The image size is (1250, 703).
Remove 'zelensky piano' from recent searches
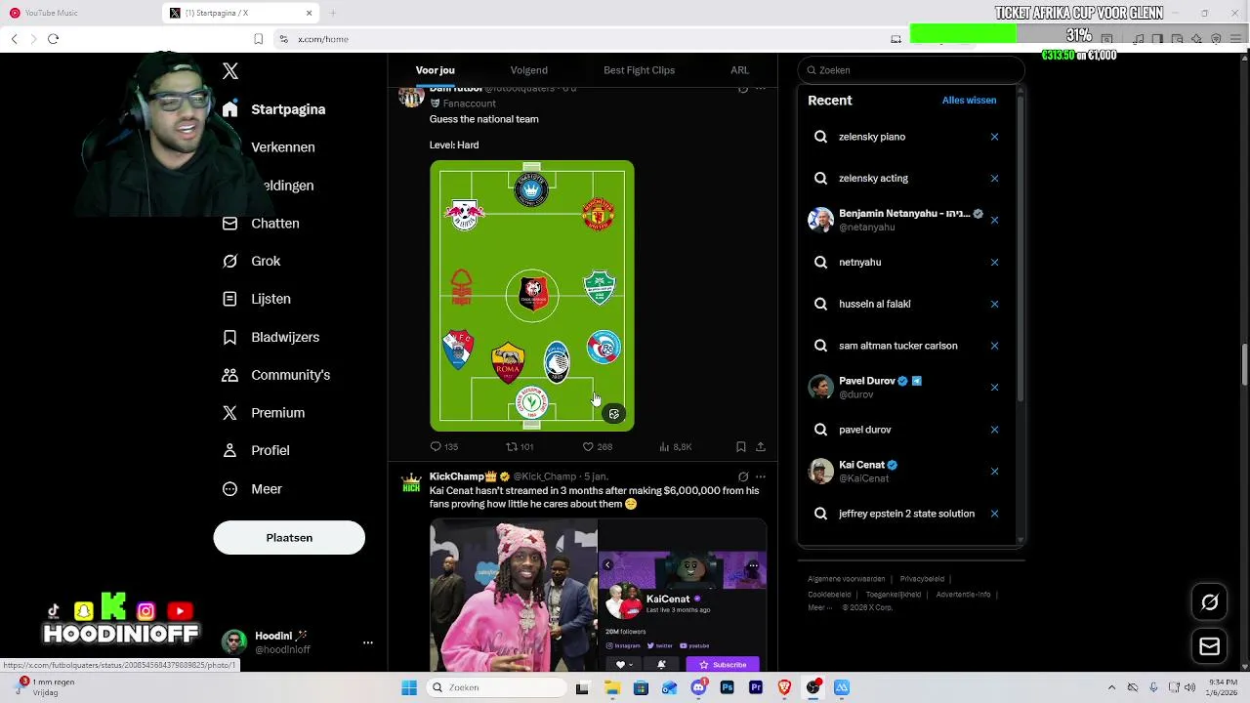[x=994, y=137]
